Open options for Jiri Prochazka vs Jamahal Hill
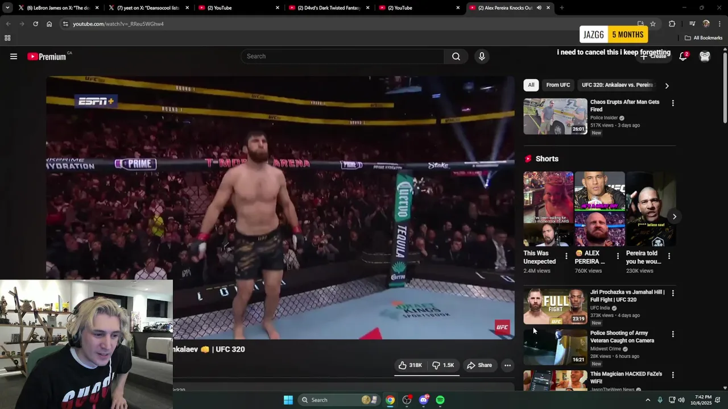Viewport: 728px width, 409px height. point(673,293)
